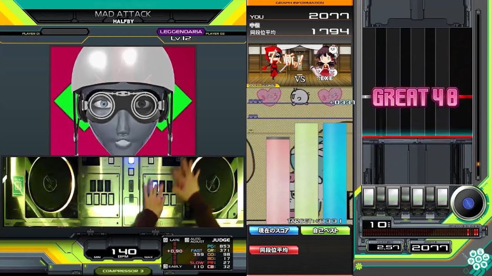Click the Lv.12 level text
The height and width of the screenshot is (276, 492).
point(181,38)
